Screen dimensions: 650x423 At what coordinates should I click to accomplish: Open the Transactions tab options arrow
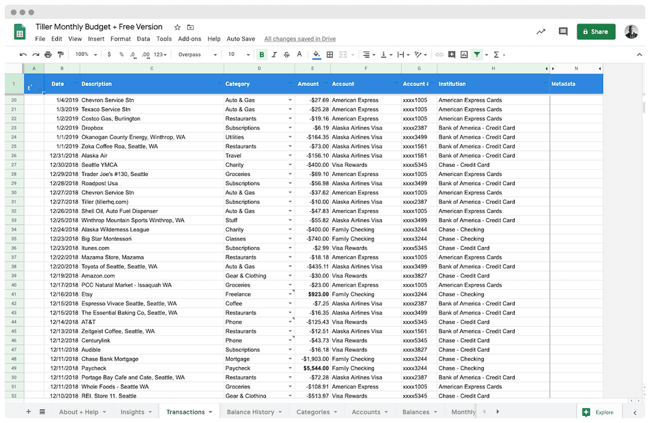(x=211, y=412)
